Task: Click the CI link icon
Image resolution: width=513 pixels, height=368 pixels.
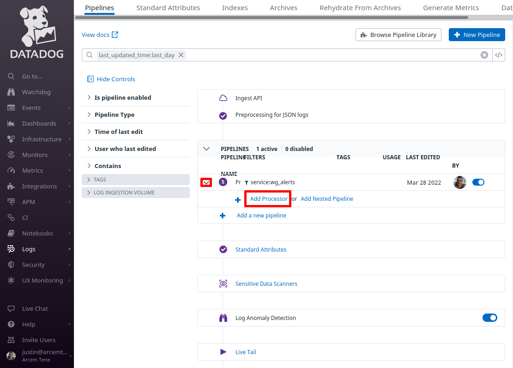Action: (x=11, y=217)
